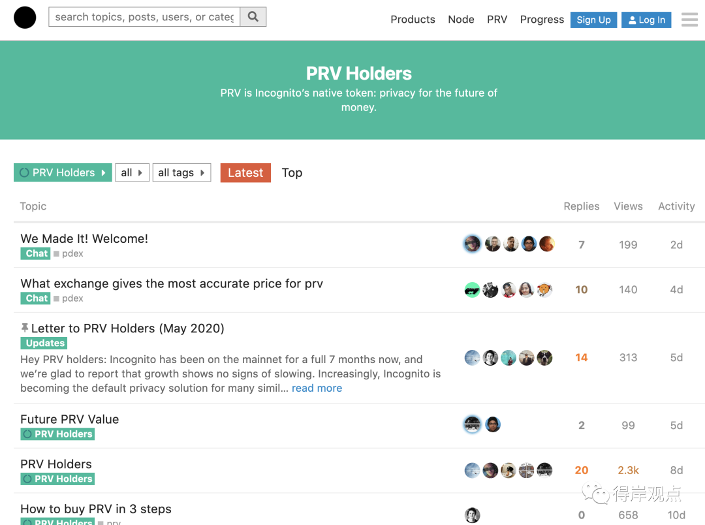Viewport: 705px width, 525px height.
Task: Open the Products menu item
Action: coord(413,20)
